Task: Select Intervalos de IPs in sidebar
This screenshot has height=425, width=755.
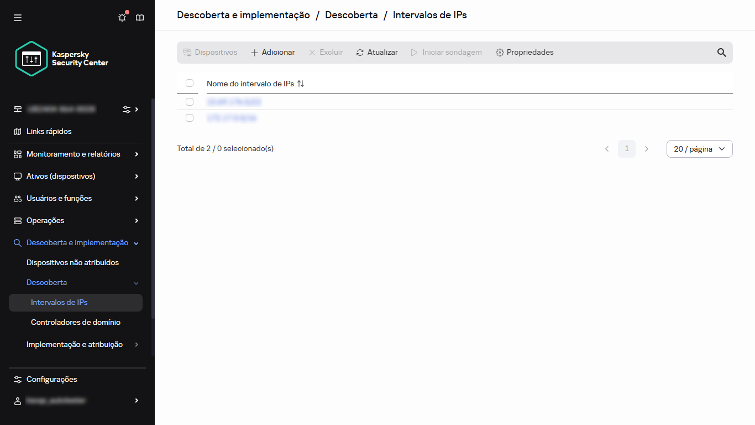Action: [76, 303]
